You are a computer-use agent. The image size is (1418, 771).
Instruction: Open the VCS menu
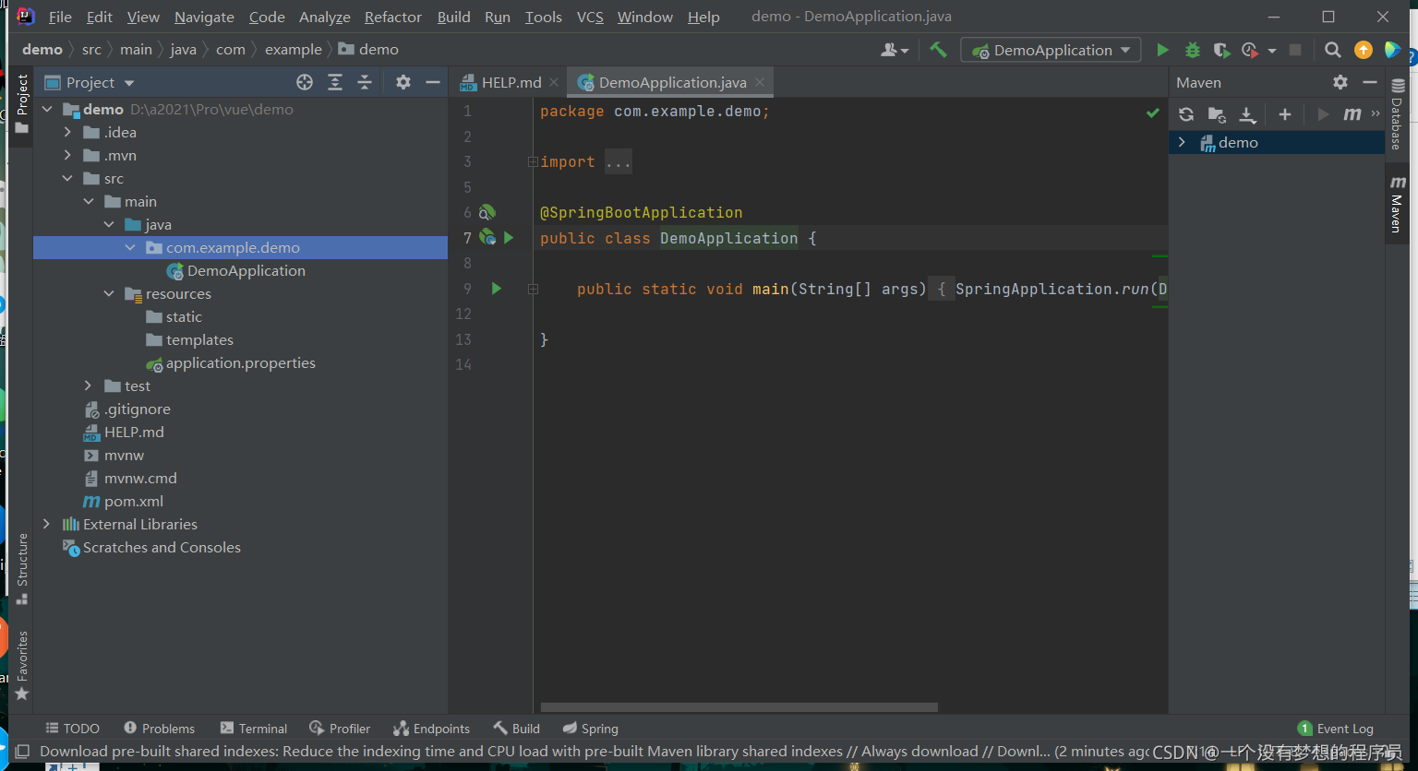click(590, 17)
